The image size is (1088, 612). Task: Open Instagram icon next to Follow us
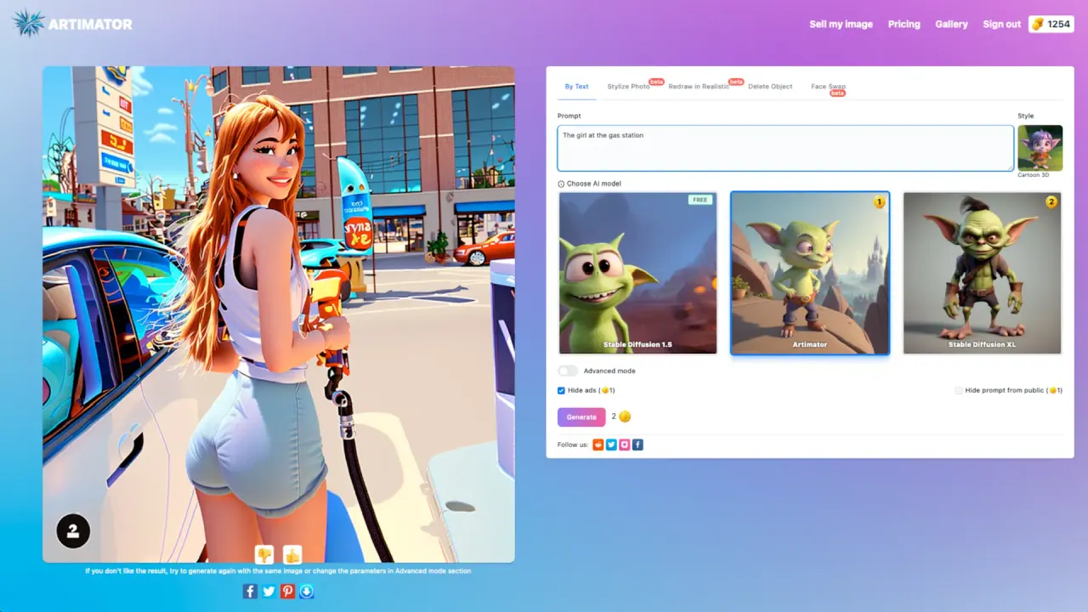point(625,445)
